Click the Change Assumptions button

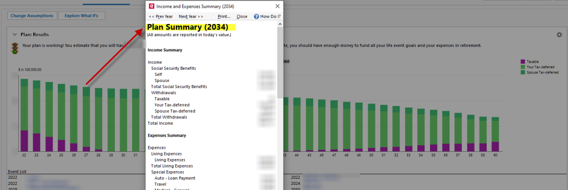[32, 16]
